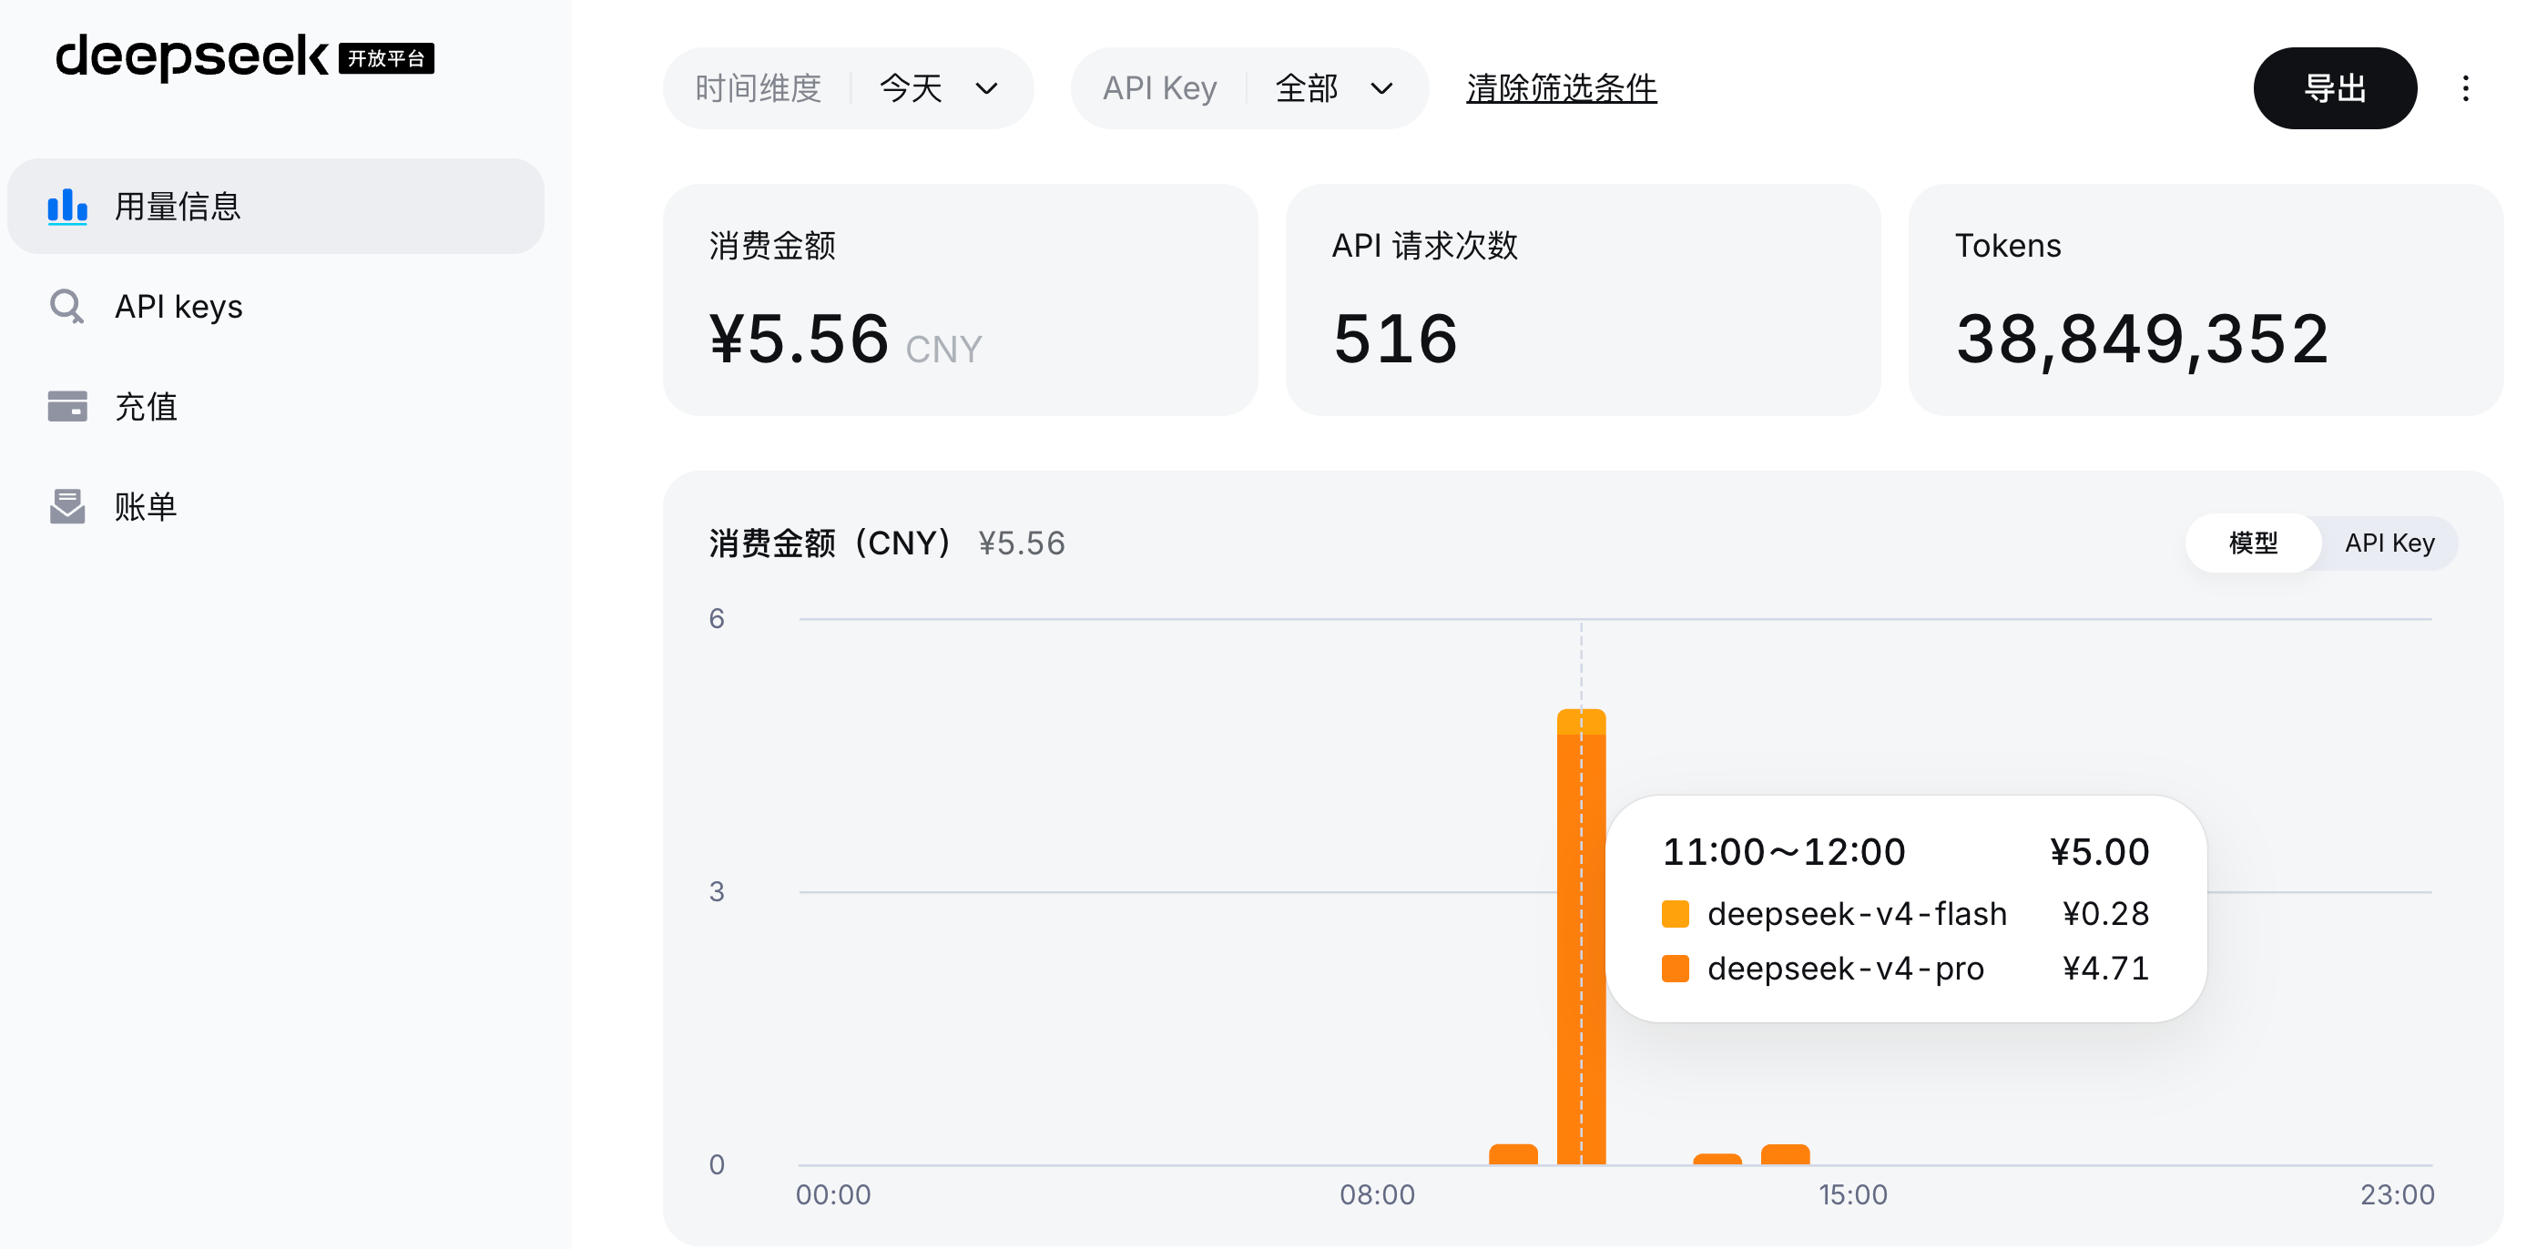Open the 用量信息 sidebar page
This screenshot has height=1249, width=2537.
[276, 207]
